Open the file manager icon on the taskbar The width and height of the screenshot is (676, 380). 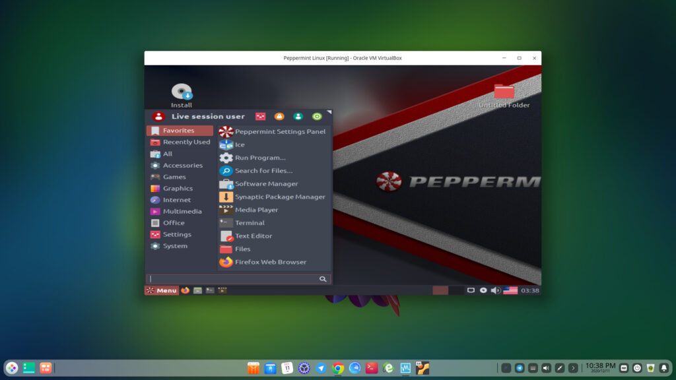[x=197, y=290]
